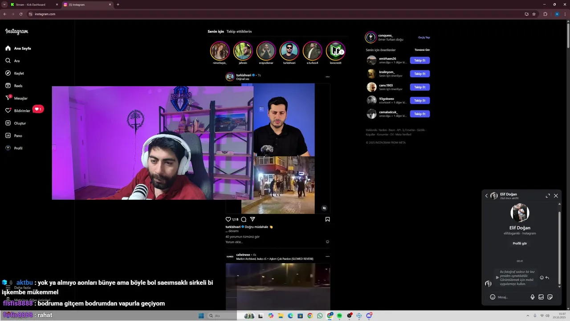Image resolution: width=570 pixels, height=321 pixels.
Task: Open Reels from the sidebar
Action: point(14,86)
